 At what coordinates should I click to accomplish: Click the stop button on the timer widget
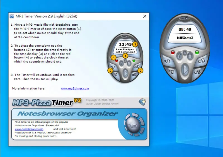[190, 56]
